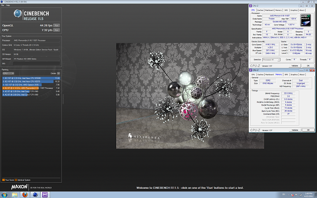The image size is (317, 198).
Task: Click the NB Frequency value in CPU-Z Memory
Action: (301, 86)
